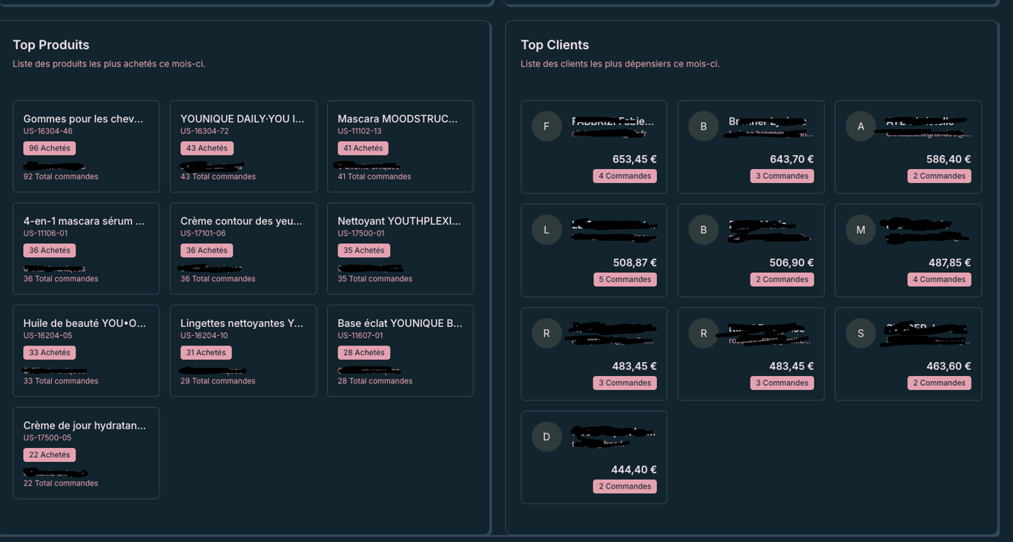Click the Top Clients heading

555,45
